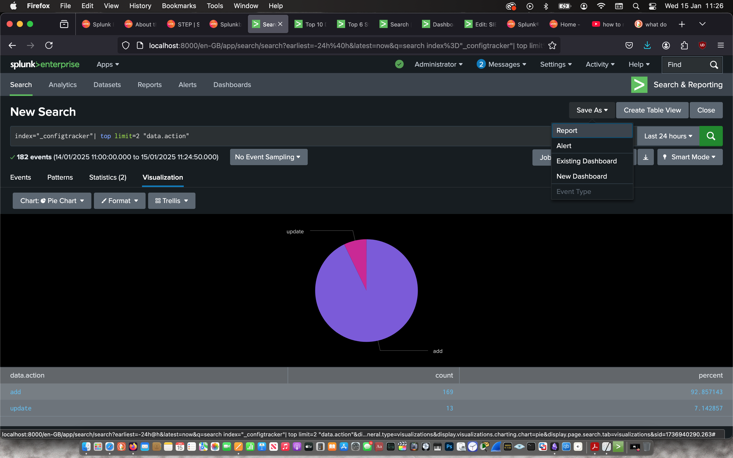
Task: Click the green system health check icon
Action: 399,64
